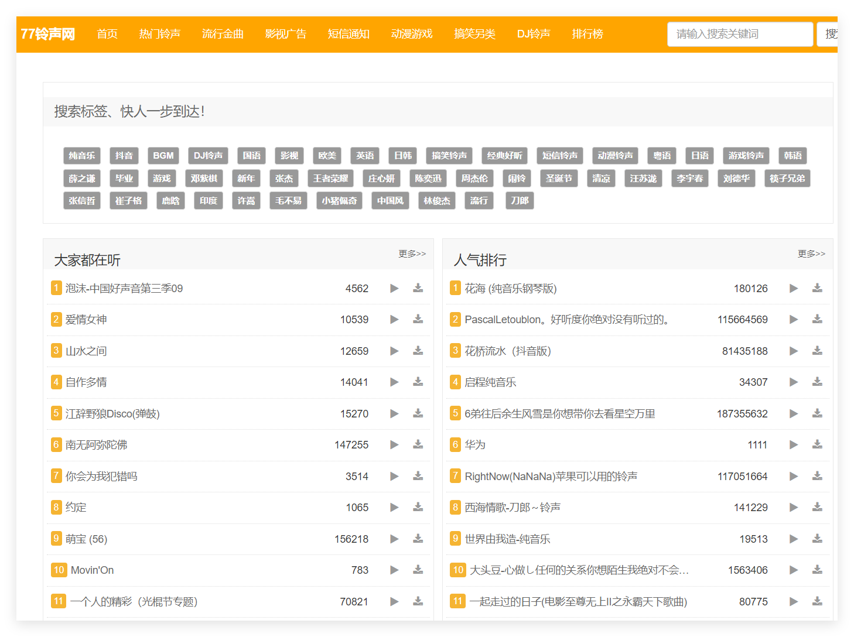
Task: Play 一起走过的日子 movie song
Action: 794,601
